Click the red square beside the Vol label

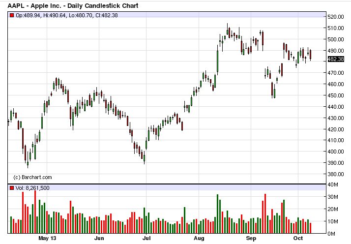pyautogui.click(x=12, y=188)
